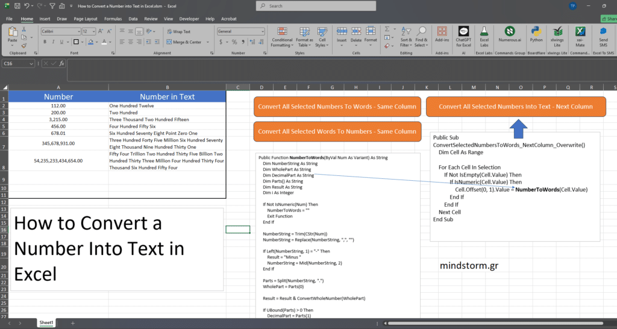Screen dimensions: 617x329
Task: Expand Conditional Formatting menu
Action: [x=282, y=37]
